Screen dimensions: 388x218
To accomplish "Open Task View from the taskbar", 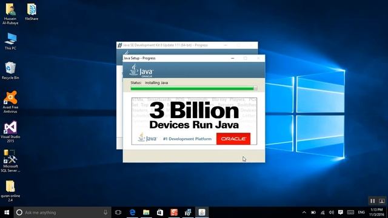I will tap(118, 213).
